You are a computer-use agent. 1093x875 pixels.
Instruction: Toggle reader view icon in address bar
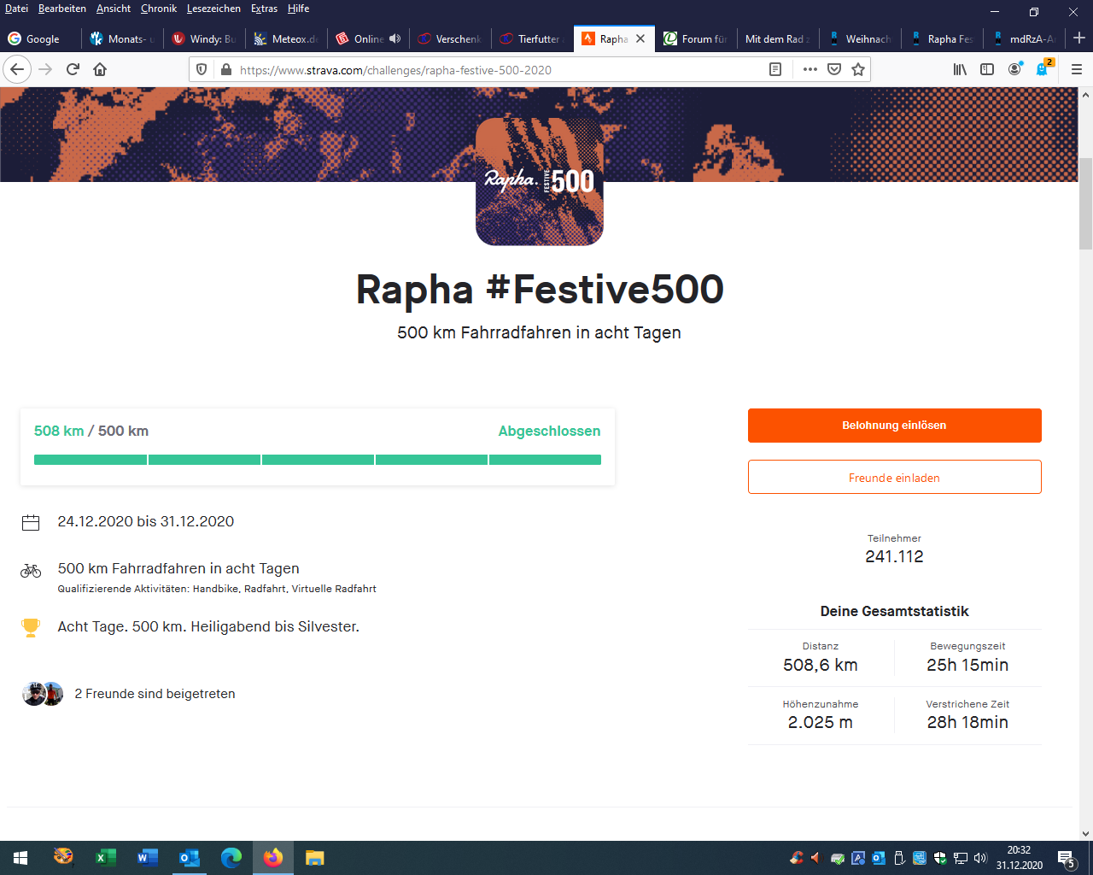pos(775,69)
